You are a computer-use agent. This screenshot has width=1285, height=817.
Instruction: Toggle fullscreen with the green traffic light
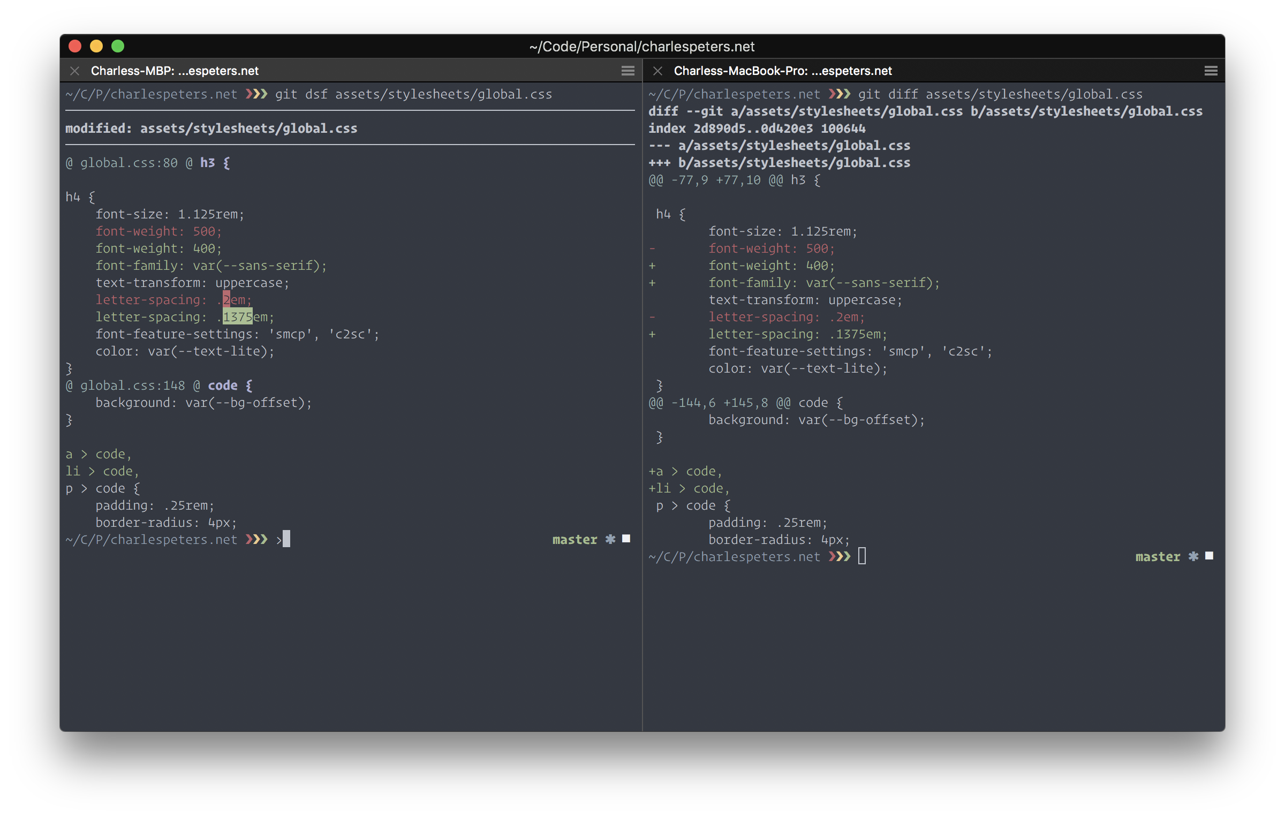coord(118,46)
